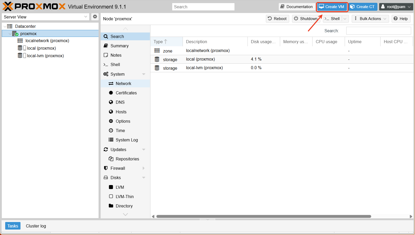Open the Server View dropdown
Image resolution: width=415 pixels, height=235 pixels.
pyautogui.click(x=46, y=17)
